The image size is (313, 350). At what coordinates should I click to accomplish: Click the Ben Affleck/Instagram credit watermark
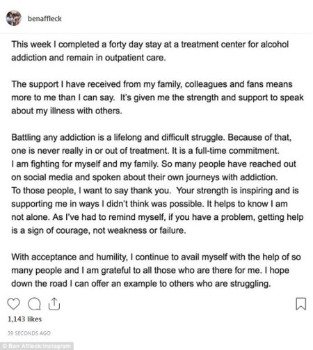pyautogui.click(x=37, y=347)
